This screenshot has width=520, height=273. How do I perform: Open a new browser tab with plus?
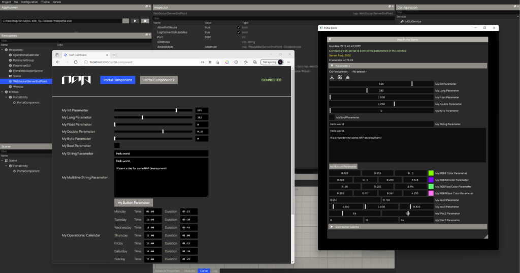click(x=114, y=54)
